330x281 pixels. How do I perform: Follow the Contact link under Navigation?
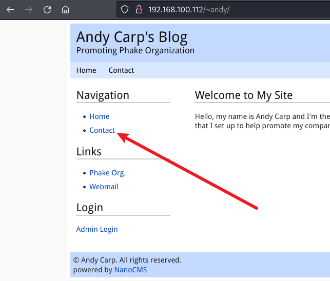pos(102,130)
